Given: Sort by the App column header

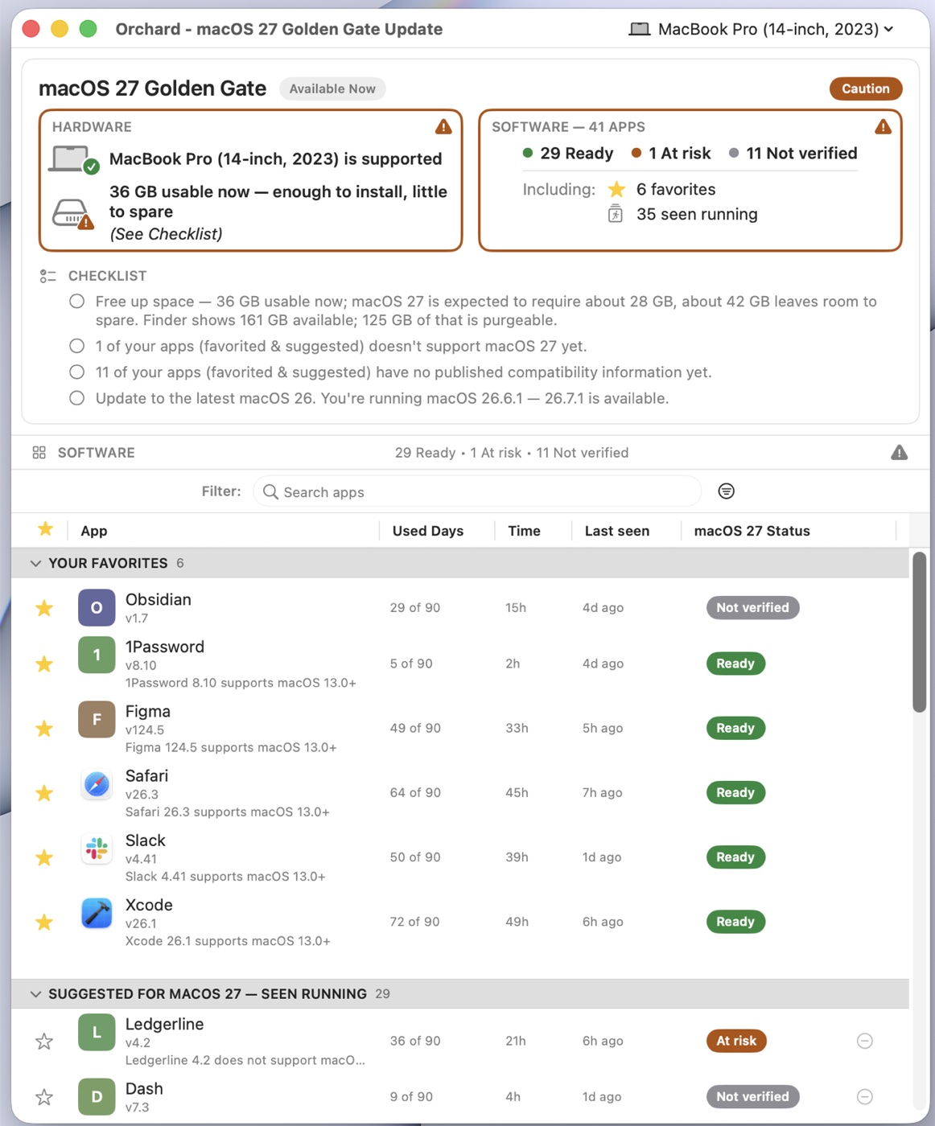Looking at the screenshot, I should point(94,531).
